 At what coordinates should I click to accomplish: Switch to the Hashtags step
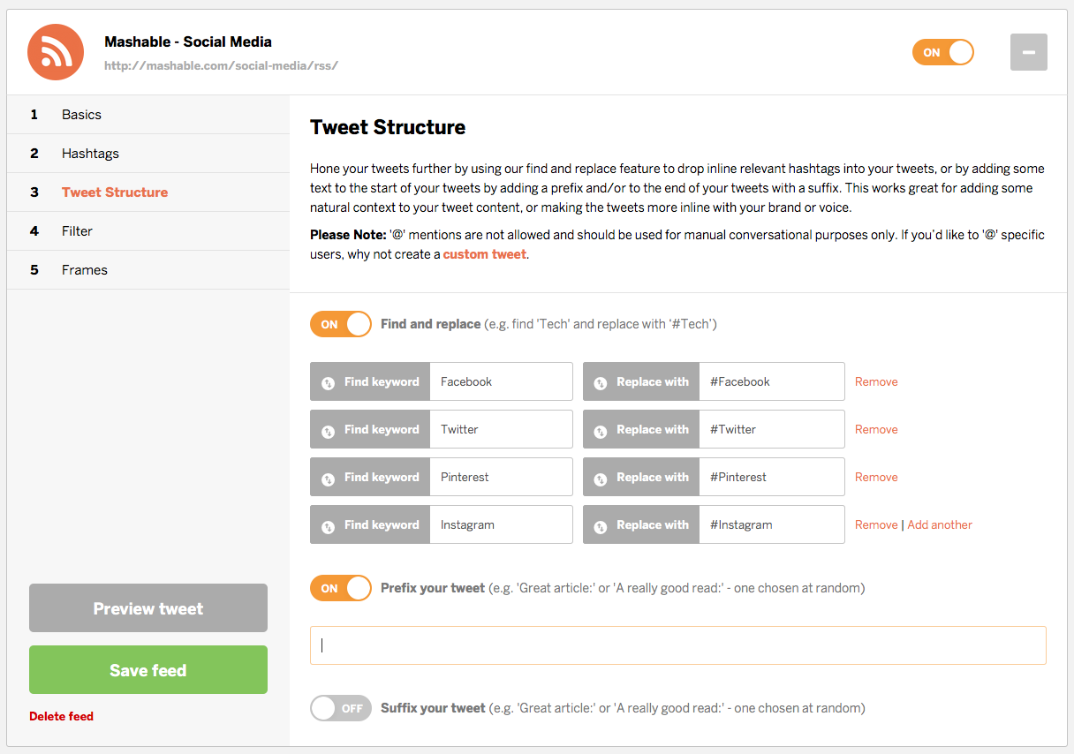coord(90,153)
